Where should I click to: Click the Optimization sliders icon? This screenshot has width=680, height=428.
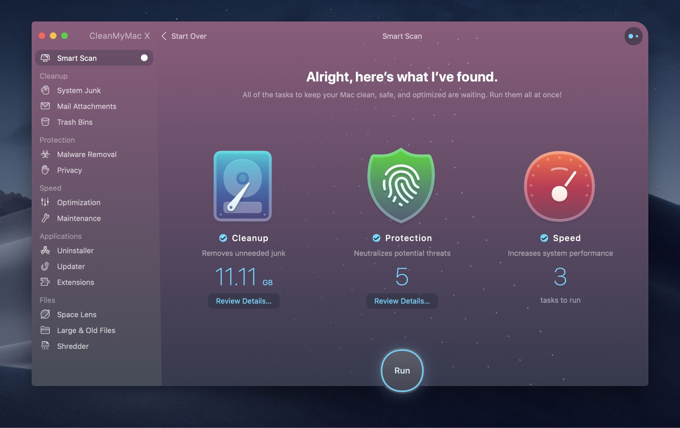[45, 202]
